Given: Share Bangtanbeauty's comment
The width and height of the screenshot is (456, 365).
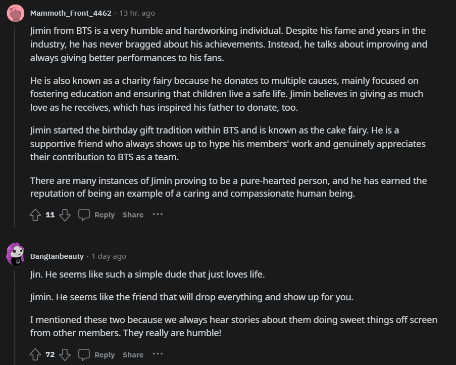Looking at the screenshot, I should (133, 355).
